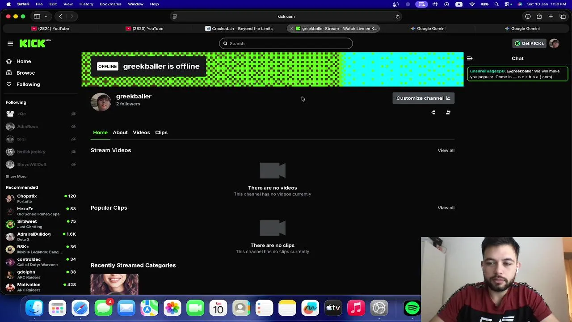Click the greekballer profile picture
Screen dimensions: 572x322
click(x=101, y=102)
